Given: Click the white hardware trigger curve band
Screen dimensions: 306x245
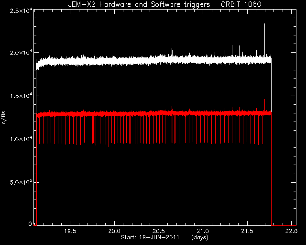Looking at the screenshot, I should 153,60.
